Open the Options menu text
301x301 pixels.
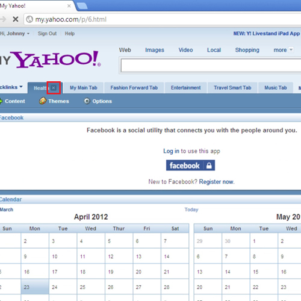click(102, 101)
